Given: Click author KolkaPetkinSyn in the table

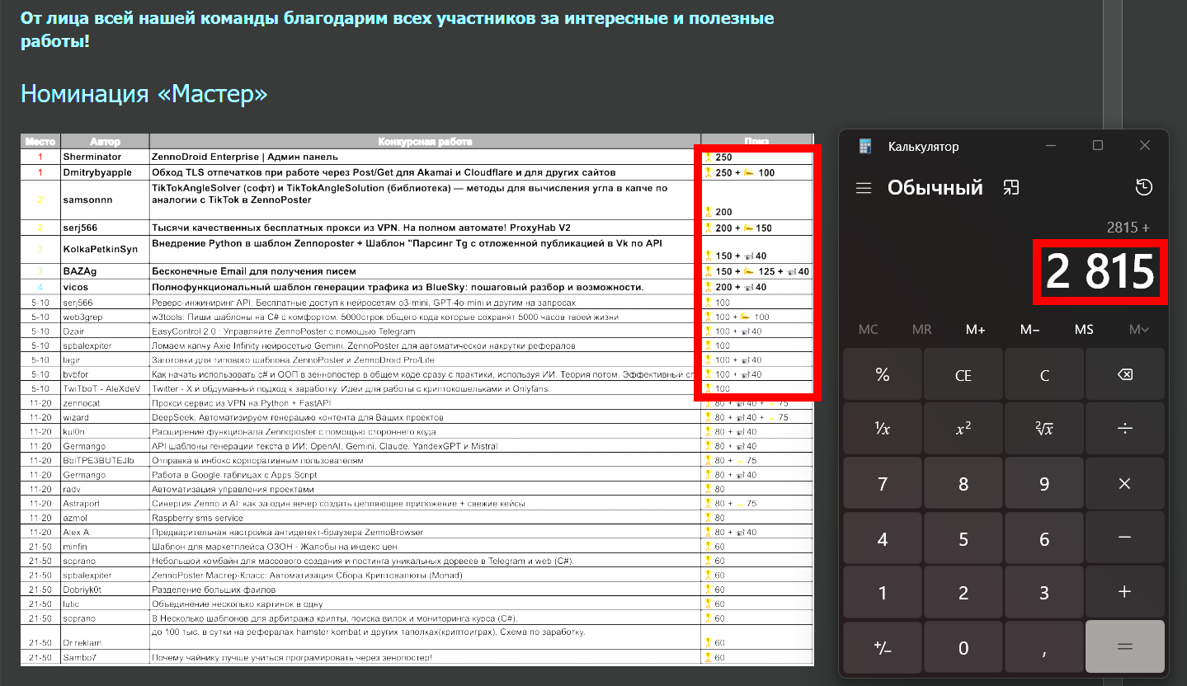Looking at the screenshot, I should click(101, 249).
